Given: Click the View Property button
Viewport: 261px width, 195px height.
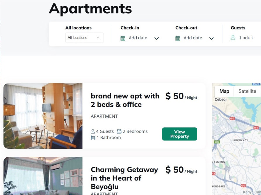Looking at the screenshot, I should (x=180, y=134).
